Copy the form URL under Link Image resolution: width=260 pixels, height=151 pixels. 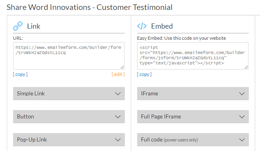[20, 74]
